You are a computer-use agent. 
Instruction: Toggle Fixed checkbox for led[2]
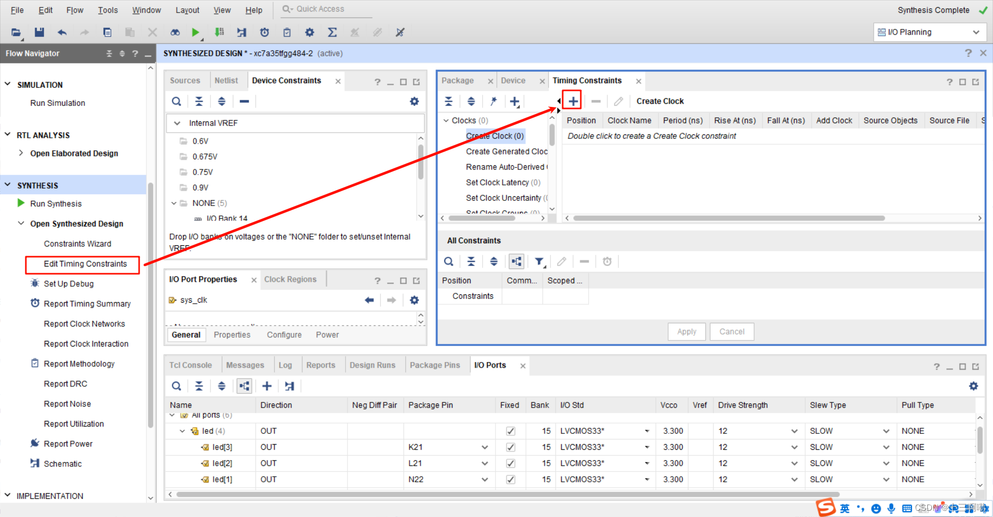510,463
